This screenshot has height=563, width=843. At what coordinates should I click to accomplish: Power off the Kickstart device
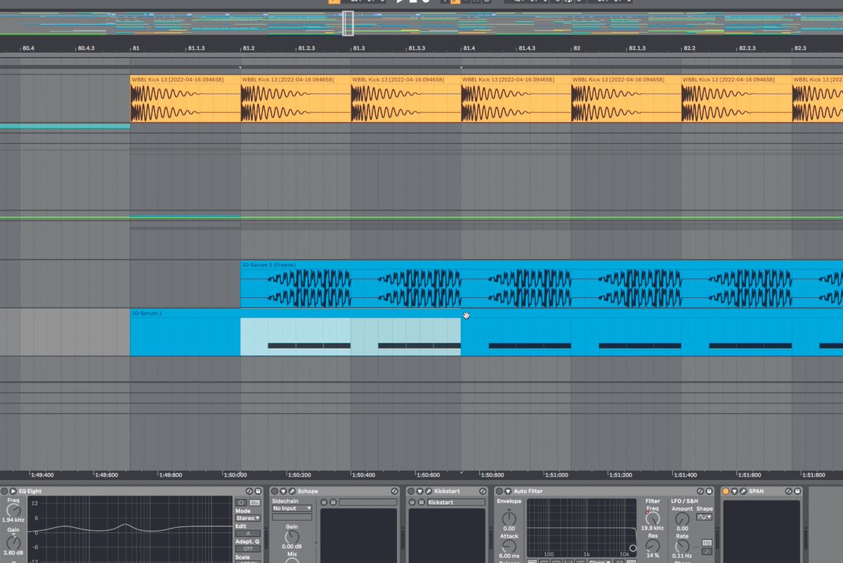[411, 491]
